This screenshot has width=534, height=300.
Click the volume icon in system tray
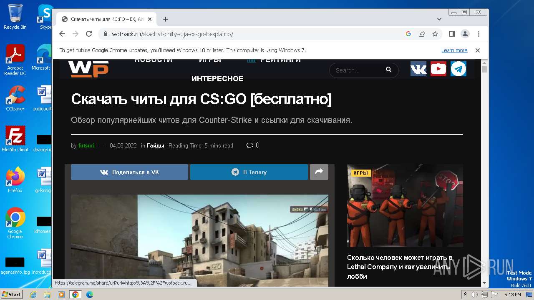474,295
